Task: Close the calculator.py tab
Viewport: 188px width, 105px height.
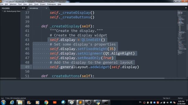Action: pos(46,8)
